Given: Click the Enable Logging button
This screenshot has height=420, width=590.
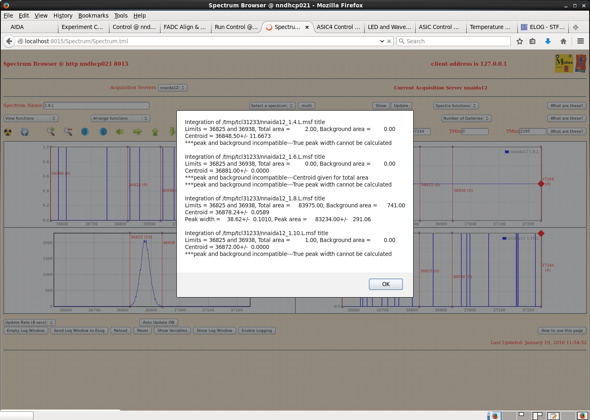Looking at the screenshot, I should coord(257,331).
